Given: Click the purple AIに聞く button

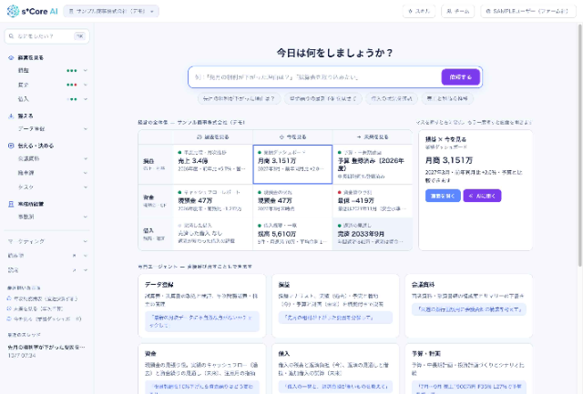Looking at the screenshot, I should coord(482,196).
